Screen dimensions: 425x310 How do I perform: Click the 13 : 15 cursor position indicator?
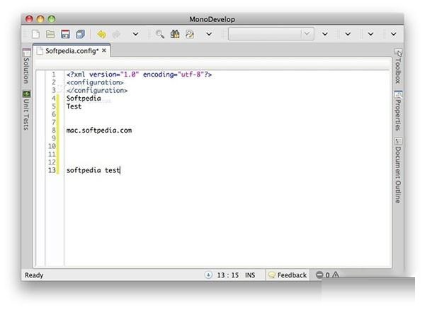tap(227, 275)
